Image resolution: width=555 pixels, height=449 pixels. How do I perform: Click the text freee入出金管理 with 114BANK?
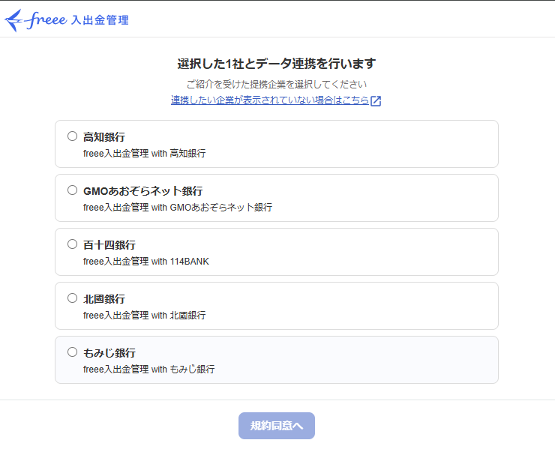(x=146, y=262)
